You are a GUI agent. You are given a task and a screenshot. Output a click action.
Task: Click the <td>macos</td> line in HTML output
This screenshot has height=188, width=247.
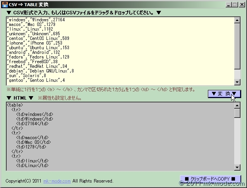(x=32, y=138)
